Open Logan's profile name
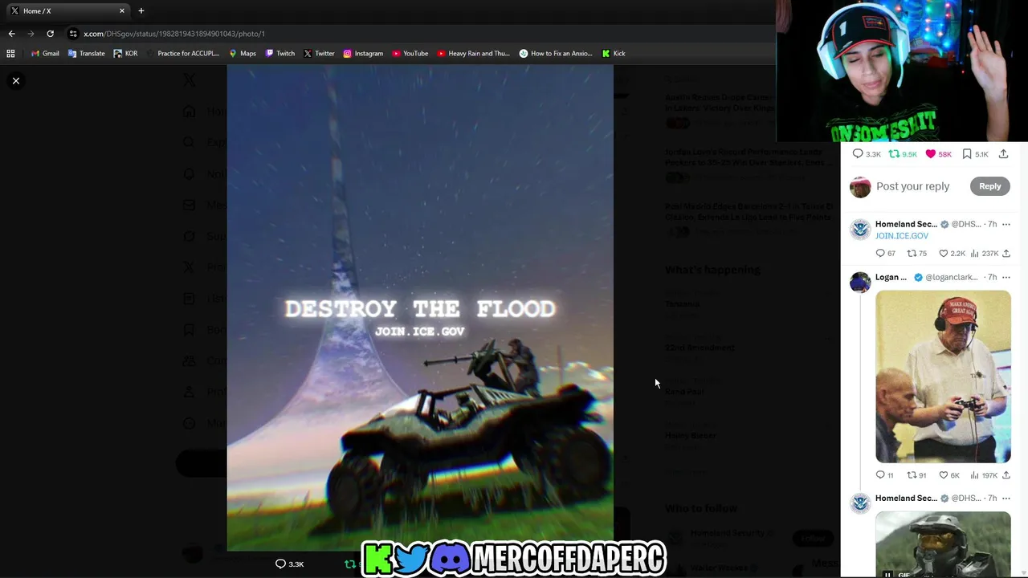This screenshot has width=1028, height=578. (x=891, y=277)
